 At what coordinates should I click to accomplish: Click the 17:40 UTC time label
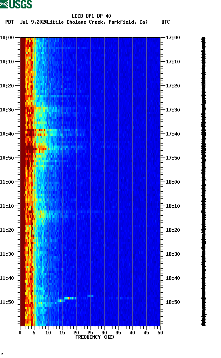(x=173, y=134)
